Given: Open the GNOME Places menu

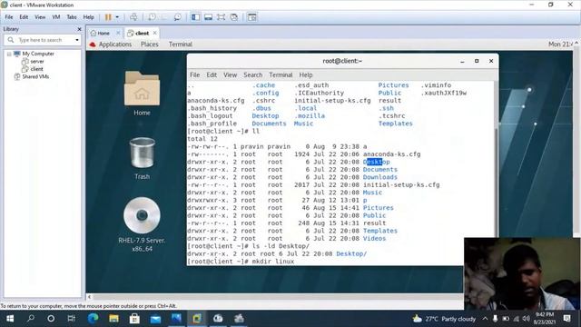Looking at the screenshot, I should click(x=149, y=45).
